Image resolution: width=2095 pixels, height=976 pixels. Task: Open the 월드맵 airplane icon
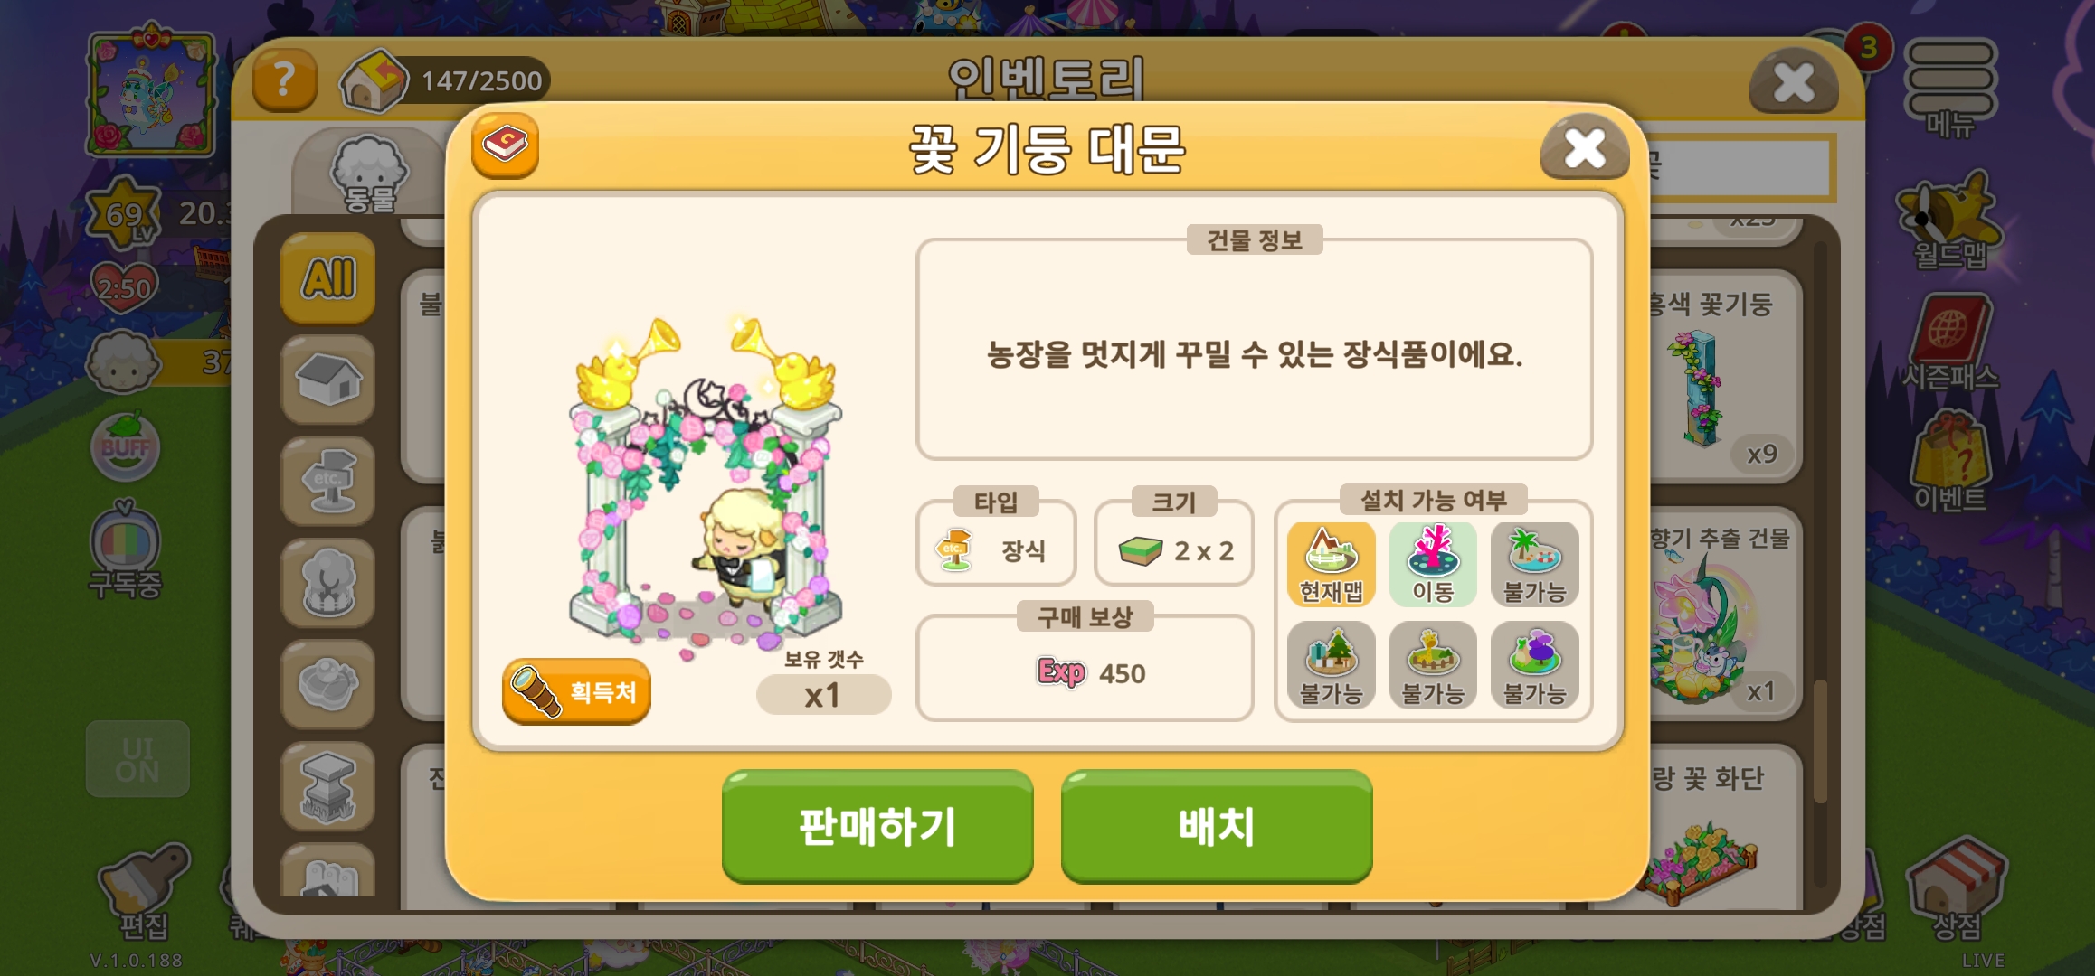coord(1949,221)
